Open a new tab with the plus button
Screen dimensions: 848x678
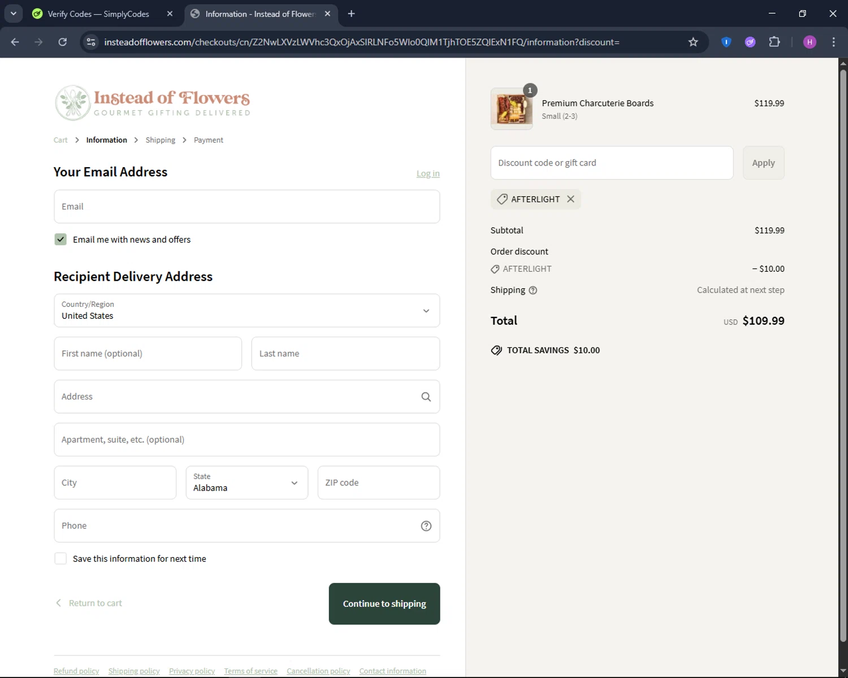[351, 14]
